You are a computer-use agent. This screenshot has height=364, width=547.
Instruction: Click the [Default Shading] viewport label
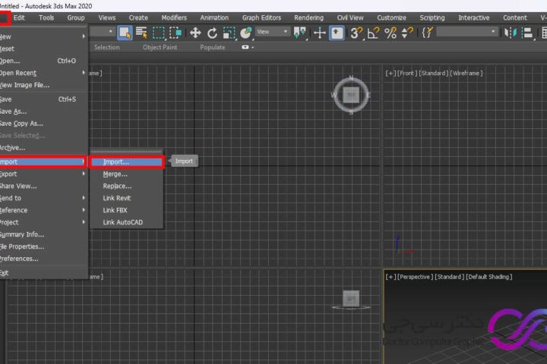[489, 277]
